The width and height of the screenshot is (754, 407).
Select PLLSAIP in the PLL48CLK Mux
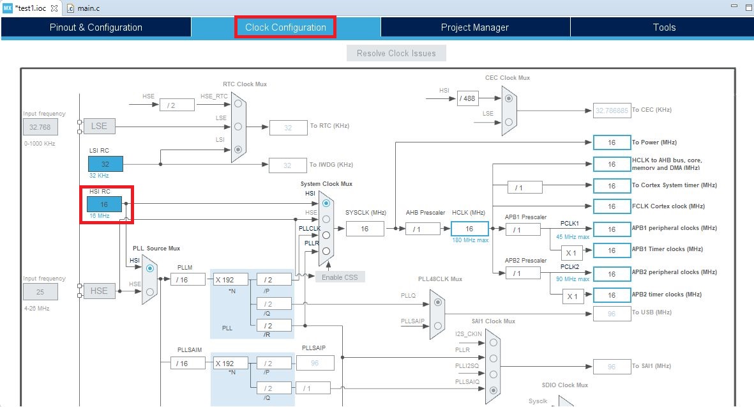[437, 325]
